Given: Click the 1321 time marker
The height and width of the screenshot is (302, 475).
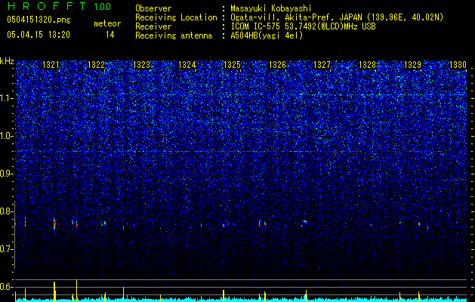Looking at the screenshot, I should click(x=51, y=65).
